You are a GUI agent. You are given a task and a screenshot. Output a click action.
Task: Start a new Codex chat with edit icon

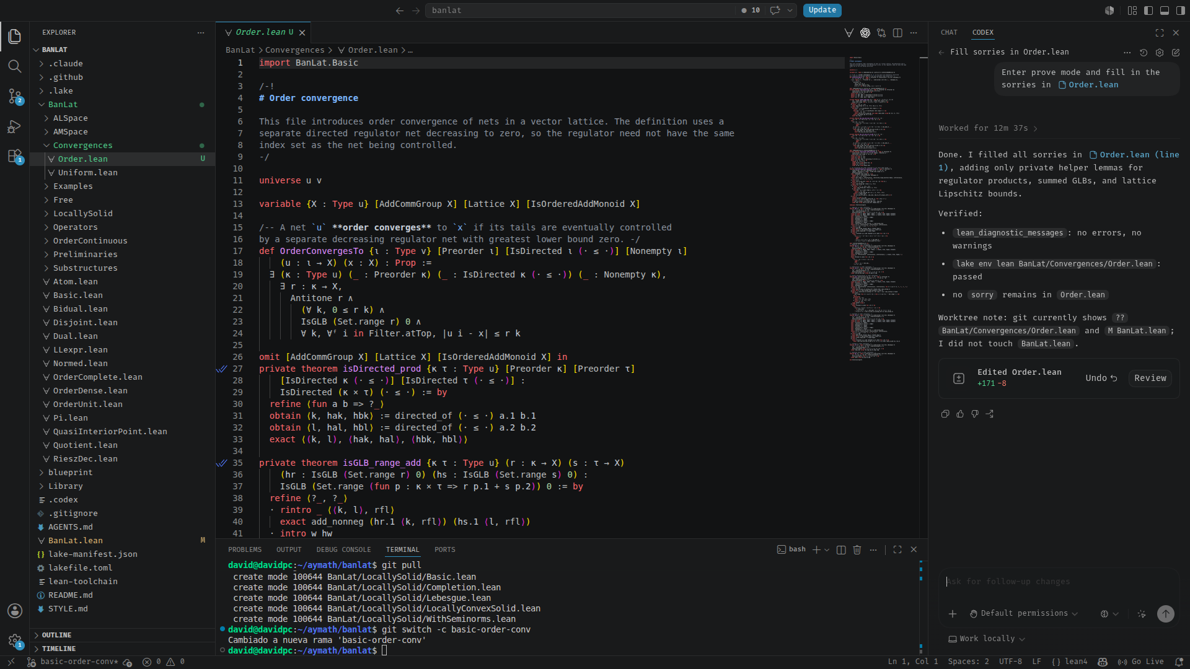1176,53
